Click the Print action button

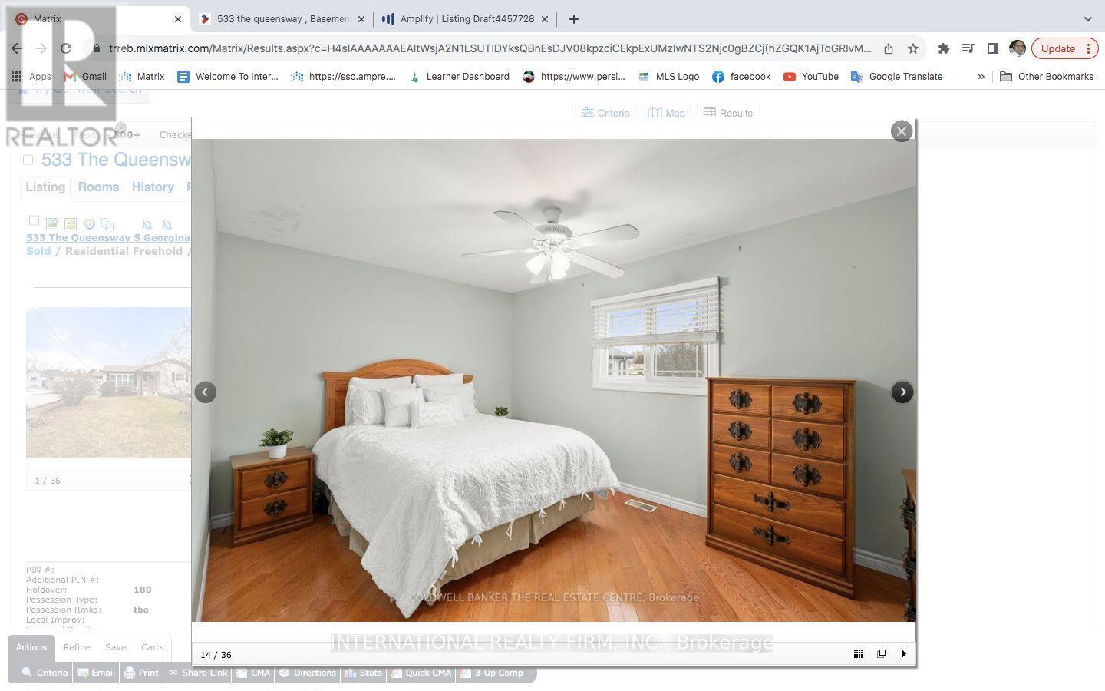click(x=141, y=673)
